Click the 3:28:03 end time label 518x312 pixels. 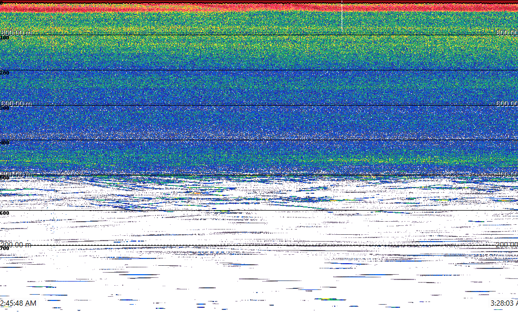pyautogui.click(x=504, y=303)
